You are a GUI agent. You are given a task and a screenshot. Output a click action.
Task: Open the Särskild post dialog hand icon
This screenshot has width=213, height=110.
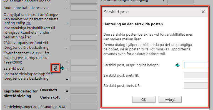click(56, 68)
